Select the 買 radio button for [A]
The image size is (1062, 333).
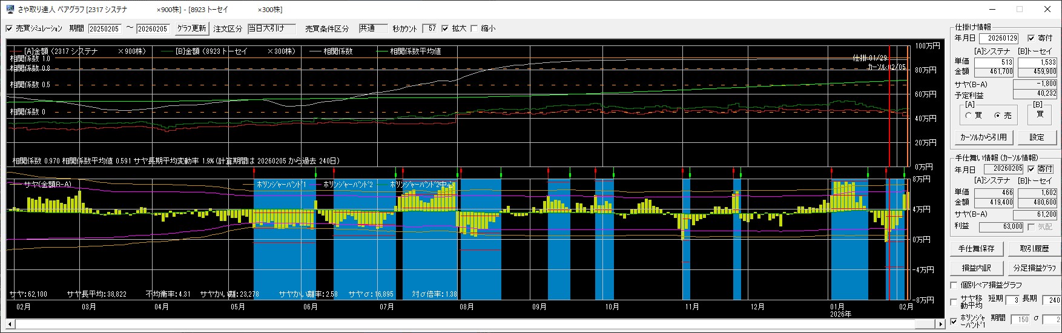pos(968,116)
